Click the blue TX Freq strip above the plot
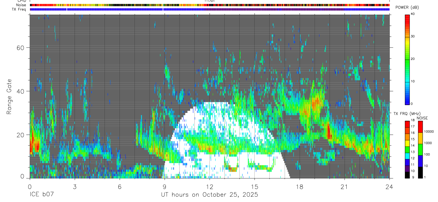Viewport: 438px width, 202px height. [x=209, y=9]
